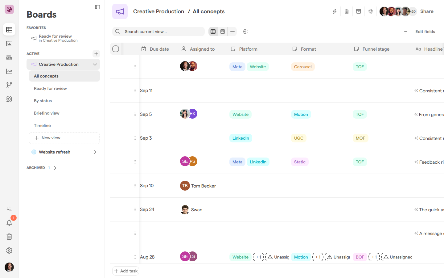This screenshot has height=278, width=444.
Task: Open notifications bell
Action: point(9,223)
